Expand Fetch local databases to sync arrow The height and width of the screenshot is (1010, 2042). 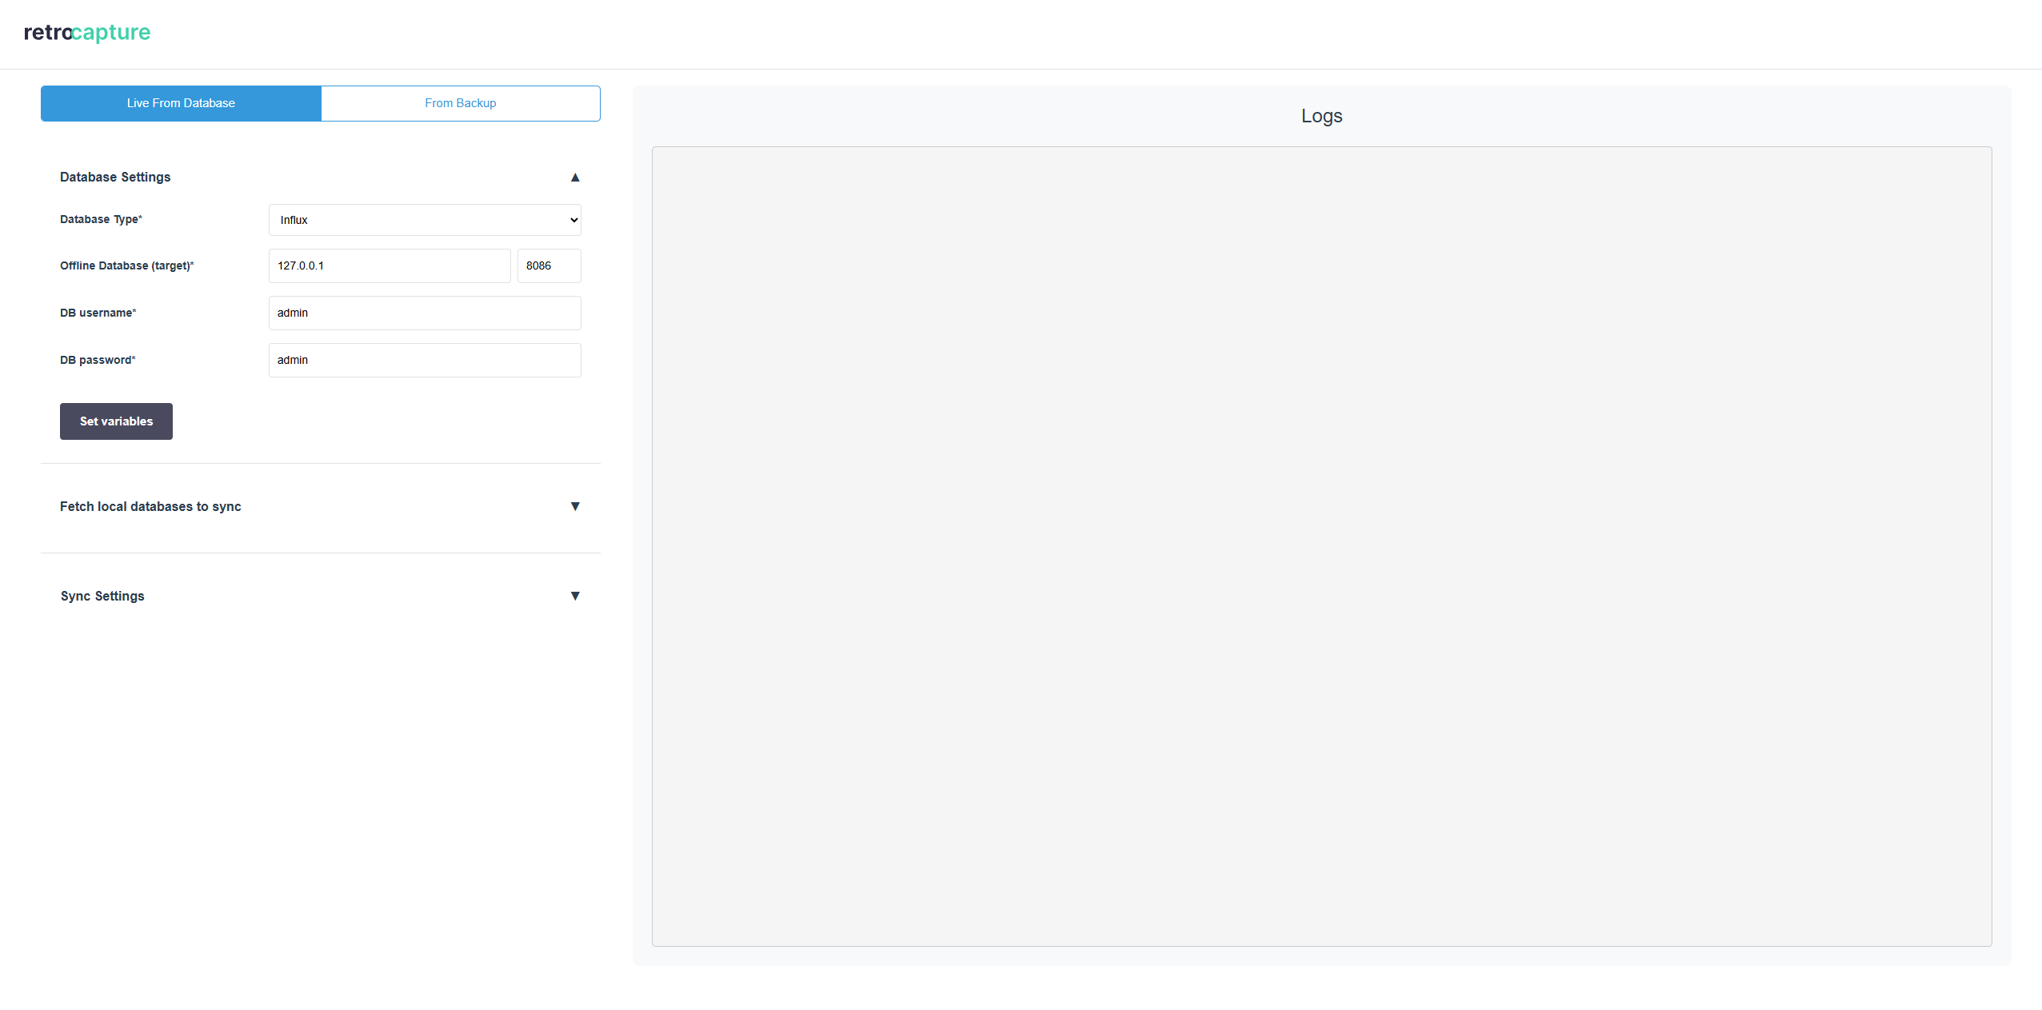click(x=574, y=506)
